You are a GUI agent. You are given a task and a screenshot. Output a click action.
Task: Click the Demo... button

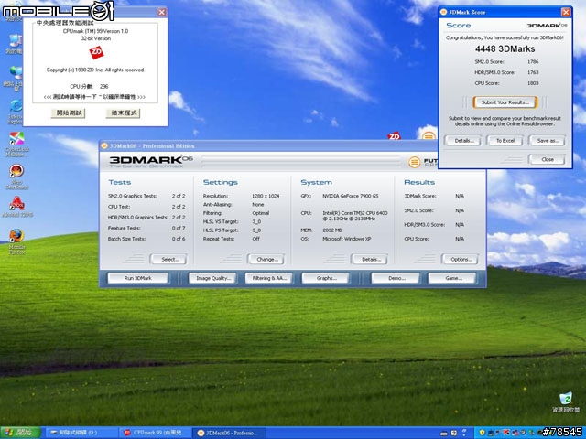(x=396, y=278)
